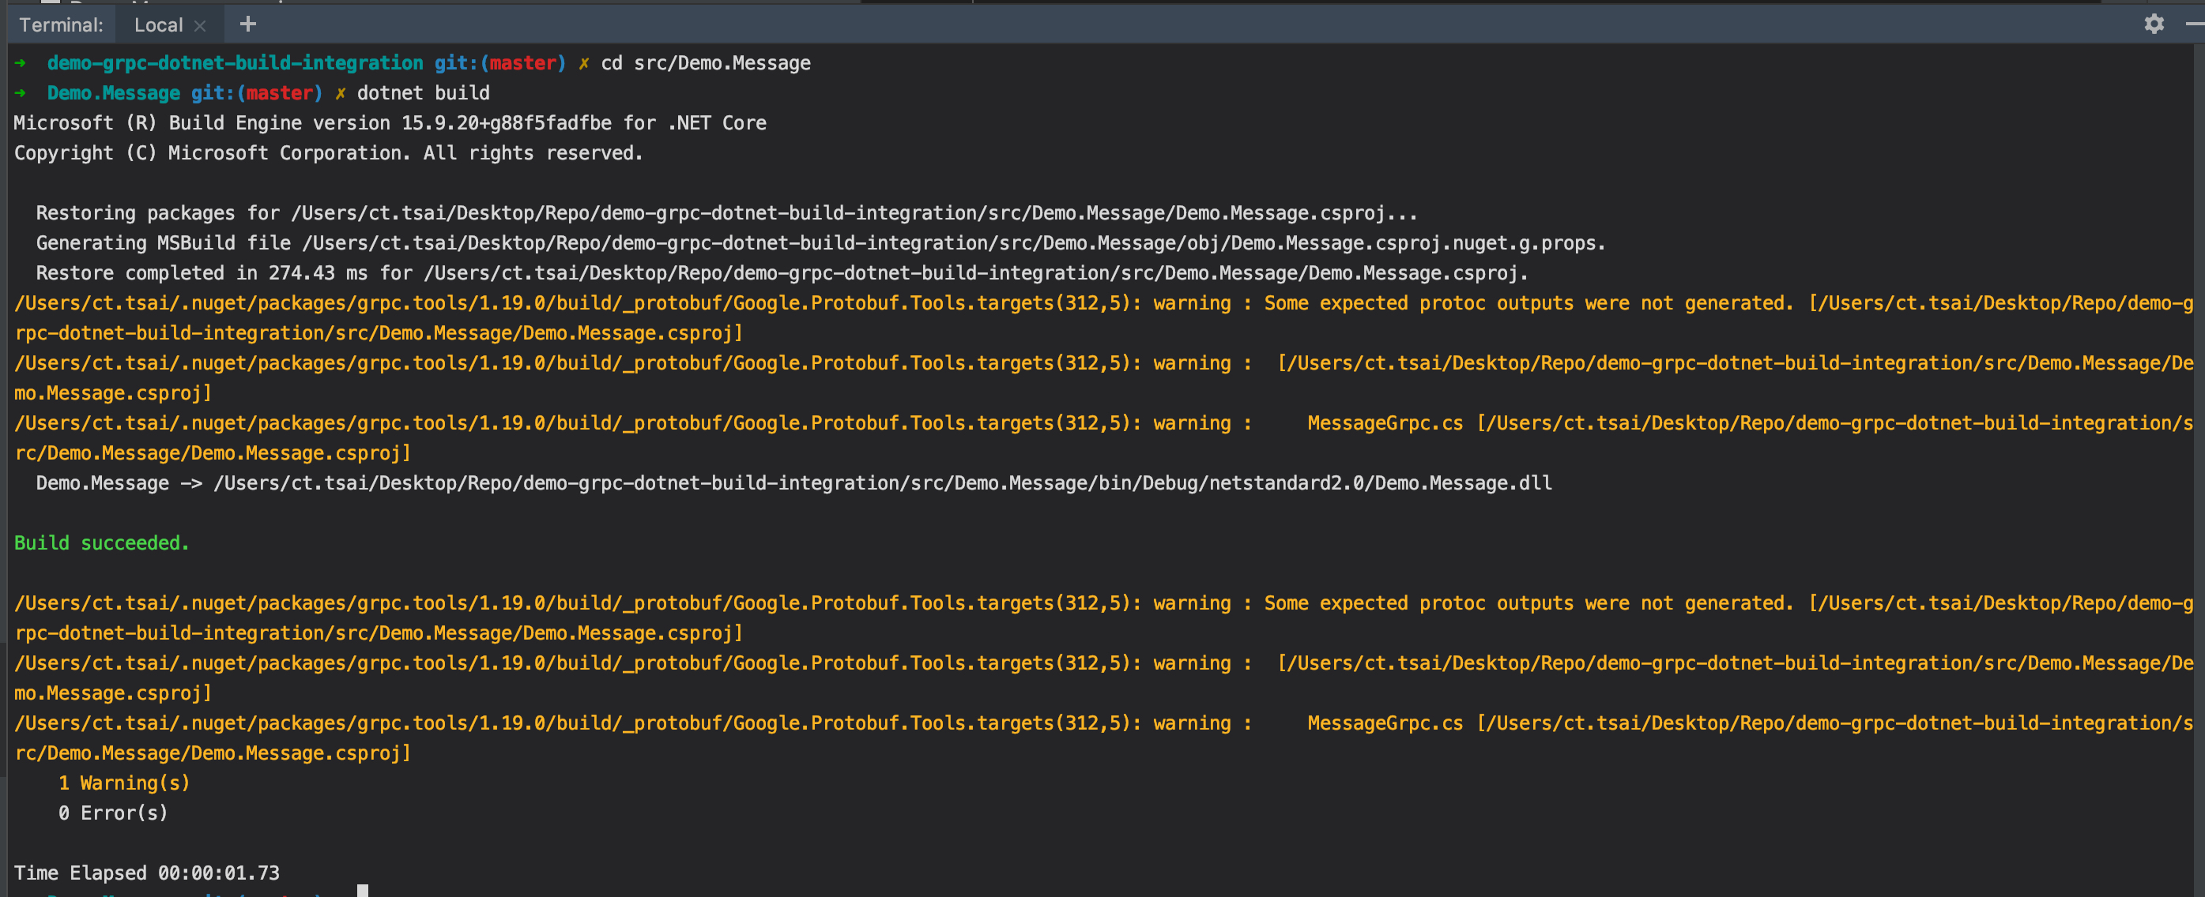The height and width of the screenshot is (897, 2205).
Task: Click the Terminal: panel title label
Action: tap(61, 24)
